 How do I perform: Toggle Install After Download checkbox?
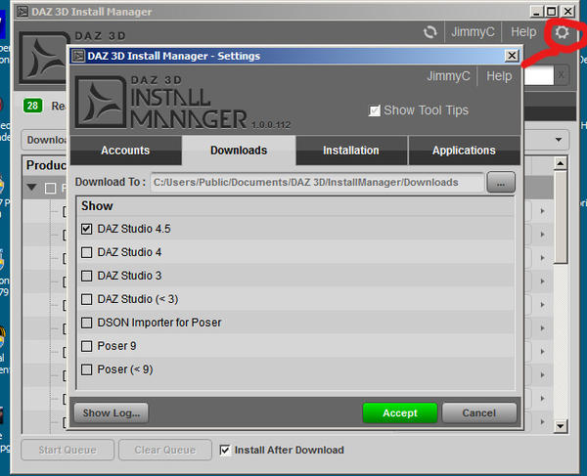pos(225,451)
